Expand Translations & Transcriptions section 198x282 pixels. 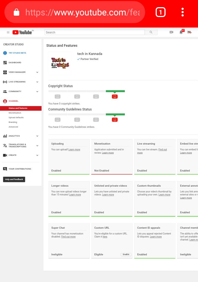click(37, 146)
